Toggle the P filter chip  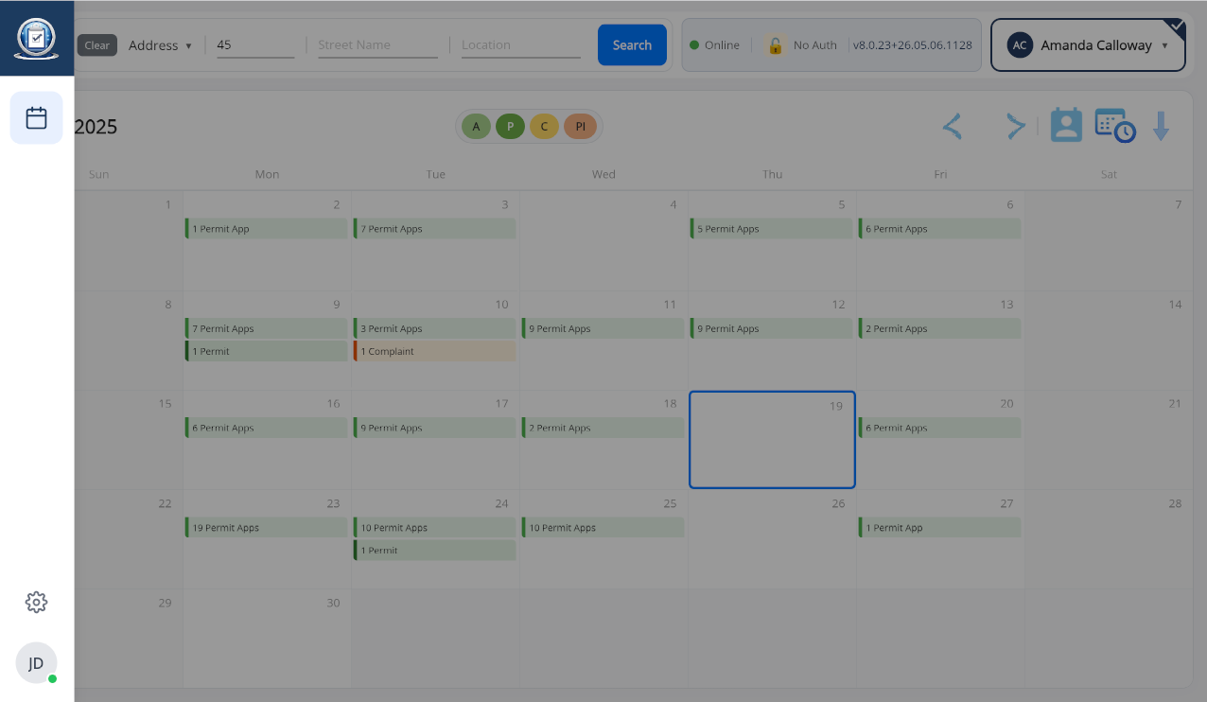pos(510,127)
